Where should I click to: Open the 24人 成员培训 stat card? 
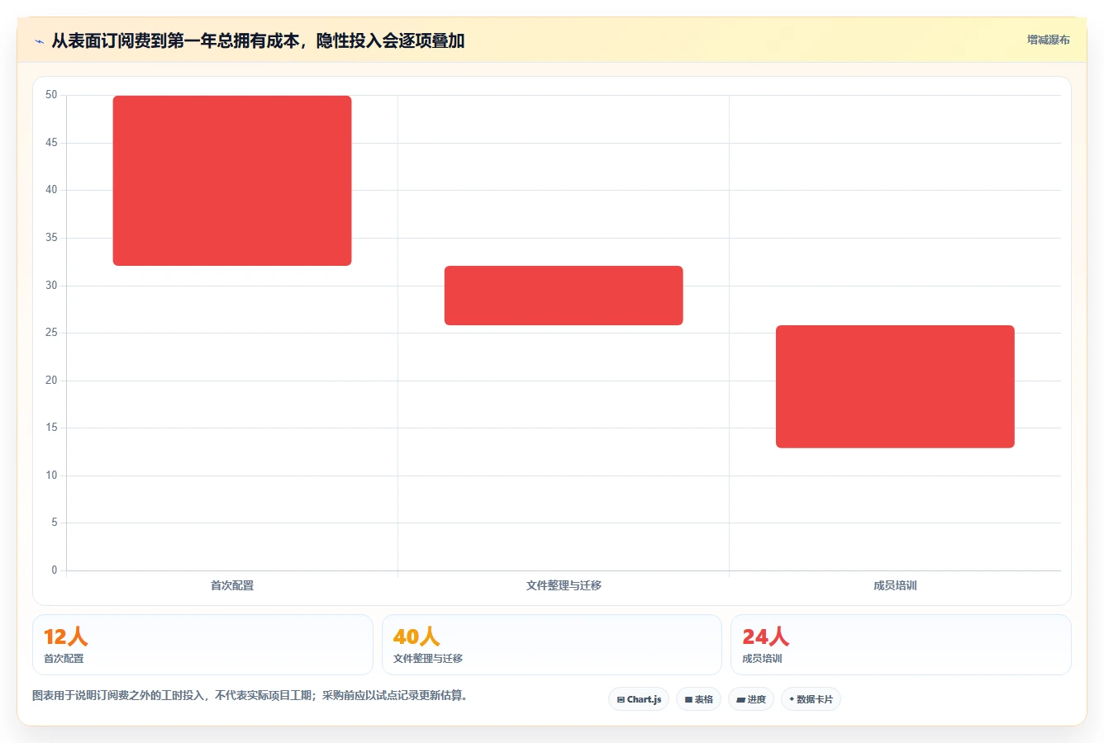(x=901, y=645)
